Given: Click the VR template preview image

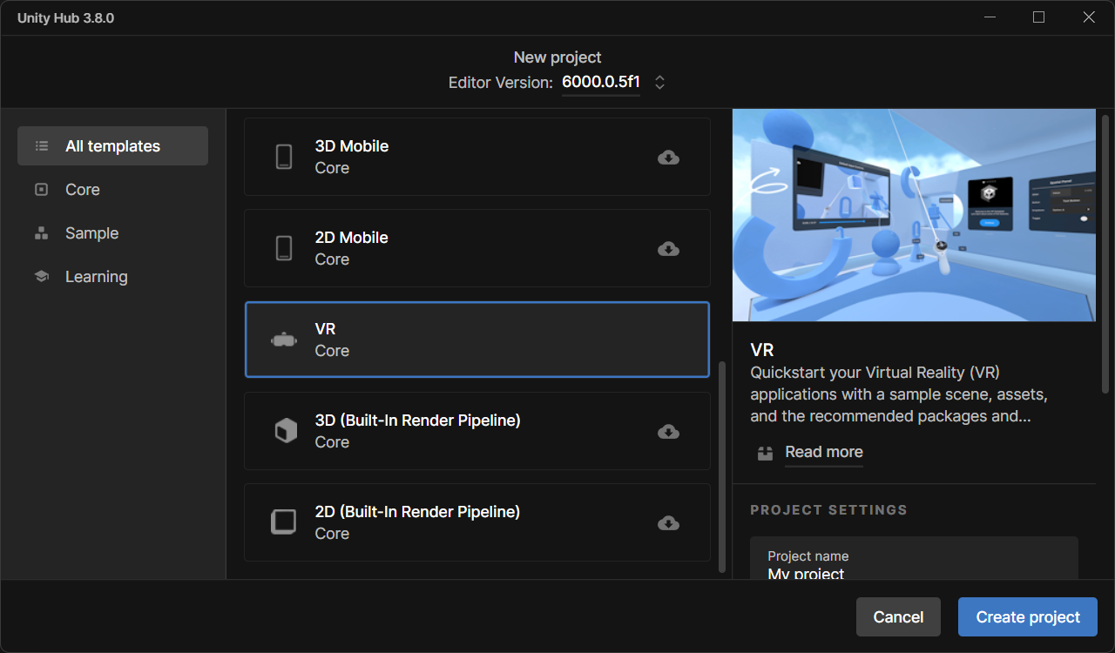Looking at the screenshot, I should 914,215.
